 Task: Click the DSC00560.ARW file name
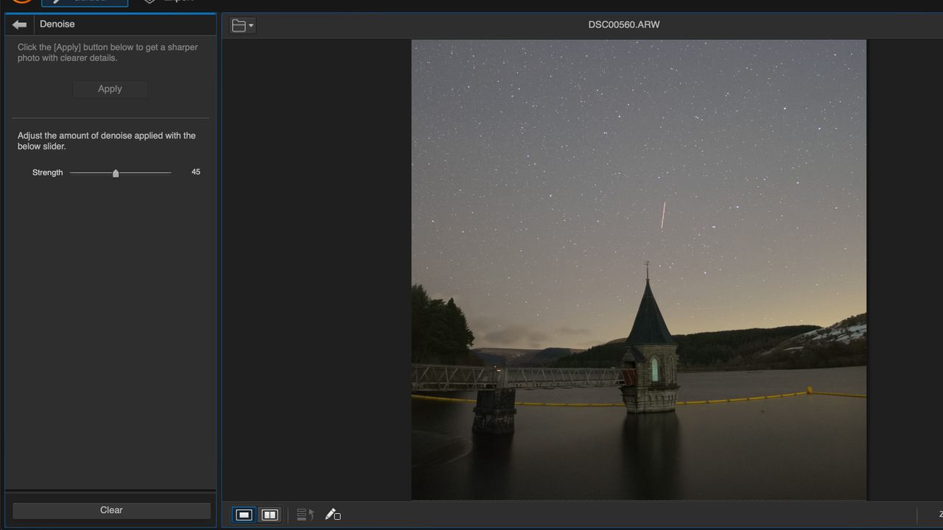tap(624, 24)
